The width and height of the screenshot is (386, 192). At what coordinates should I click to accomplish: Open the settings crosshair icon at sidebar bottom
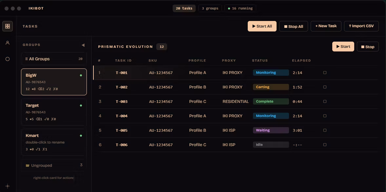coord(8,186)
